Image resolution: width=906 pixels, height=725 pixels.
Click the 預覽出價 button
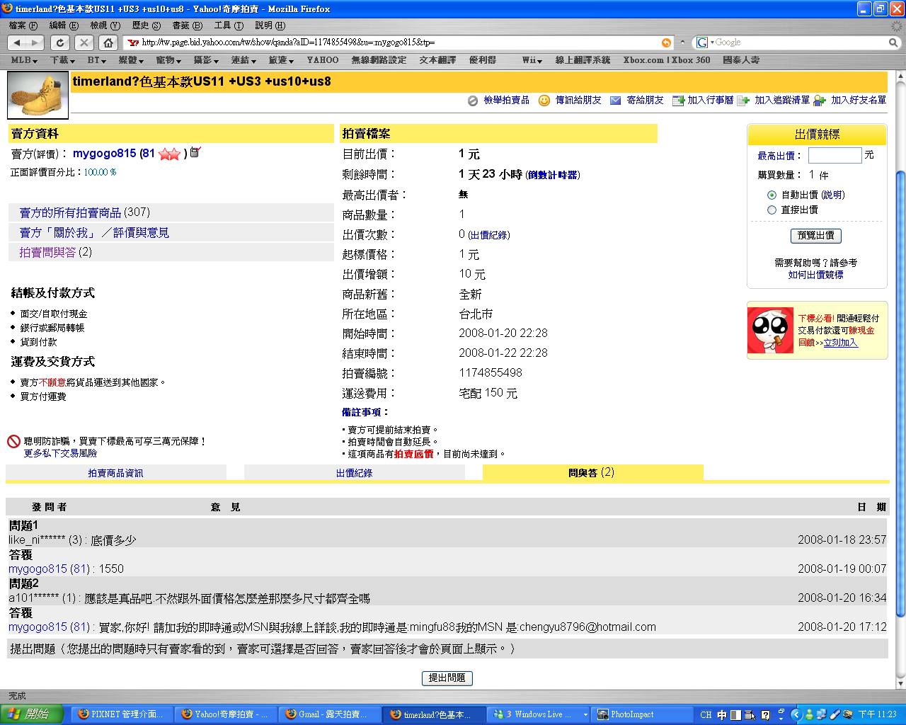pyautogui.click(x=815, y=235)
